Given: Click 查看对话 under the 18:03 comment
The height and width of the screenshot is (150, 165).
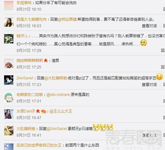Looking at the screenshot, I should click(x=149, y=26).
